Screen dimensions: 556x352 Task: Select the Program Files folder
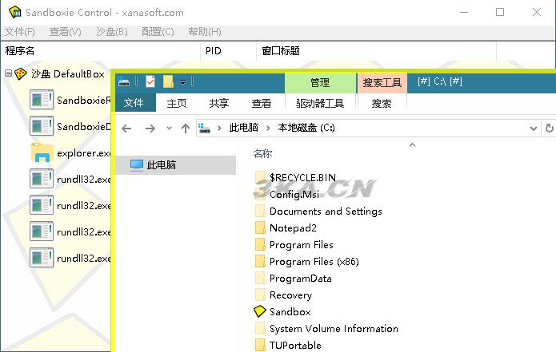301,245
